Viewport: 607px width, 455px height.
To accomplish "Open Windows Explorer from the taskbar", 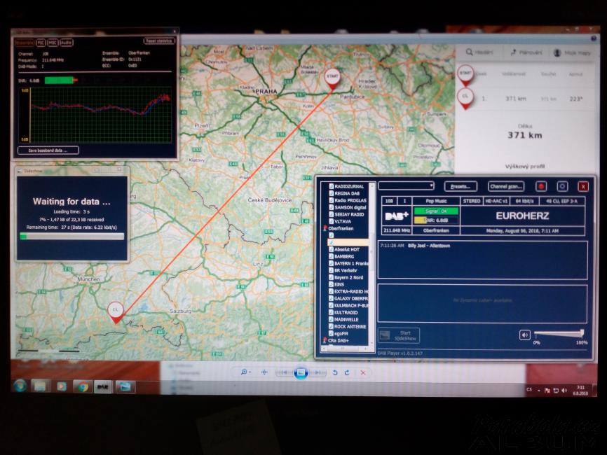I will (x=39, y=386).
